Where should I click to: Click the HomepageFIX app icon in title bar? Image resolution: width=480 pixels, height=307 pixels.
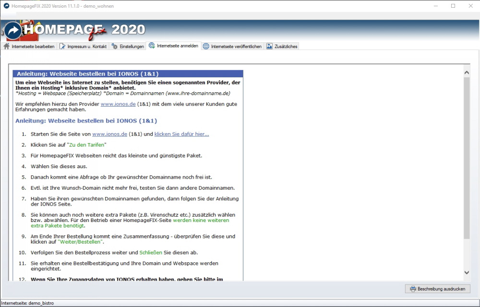click(6, 6)
